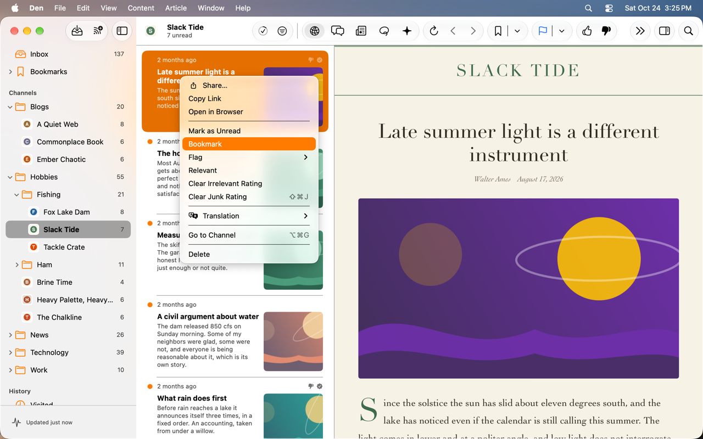Collapse the Fishing folder

click(x=17, y=195)
